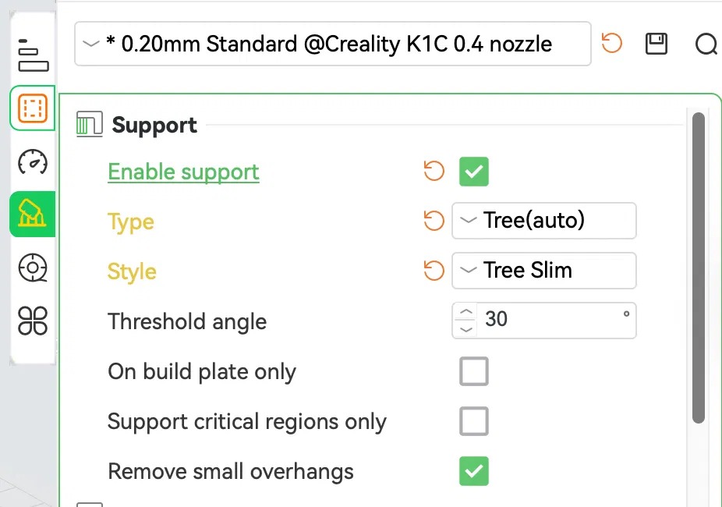The width and height of the screenshot is (722, 507).
Task: Reset the support Style value
Action: pyautogui.click(x=434, y=271)
